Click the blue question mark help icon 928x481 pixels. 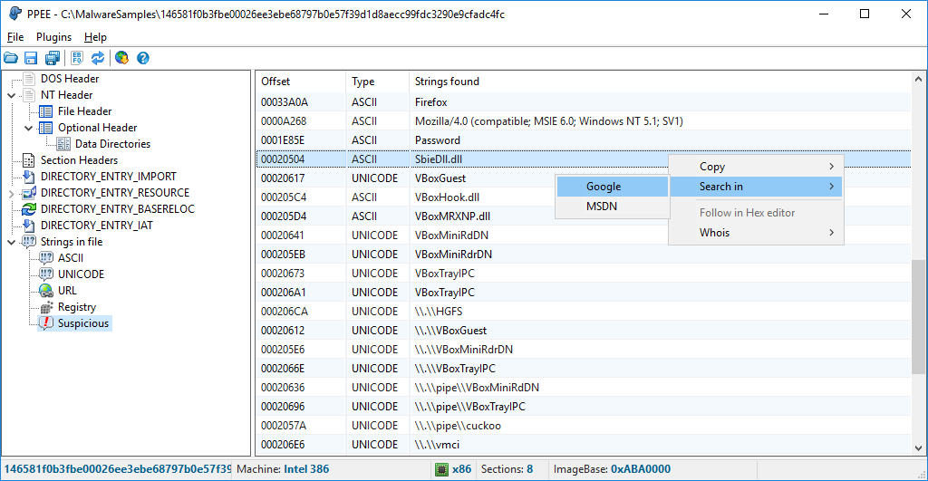[142, 58]
